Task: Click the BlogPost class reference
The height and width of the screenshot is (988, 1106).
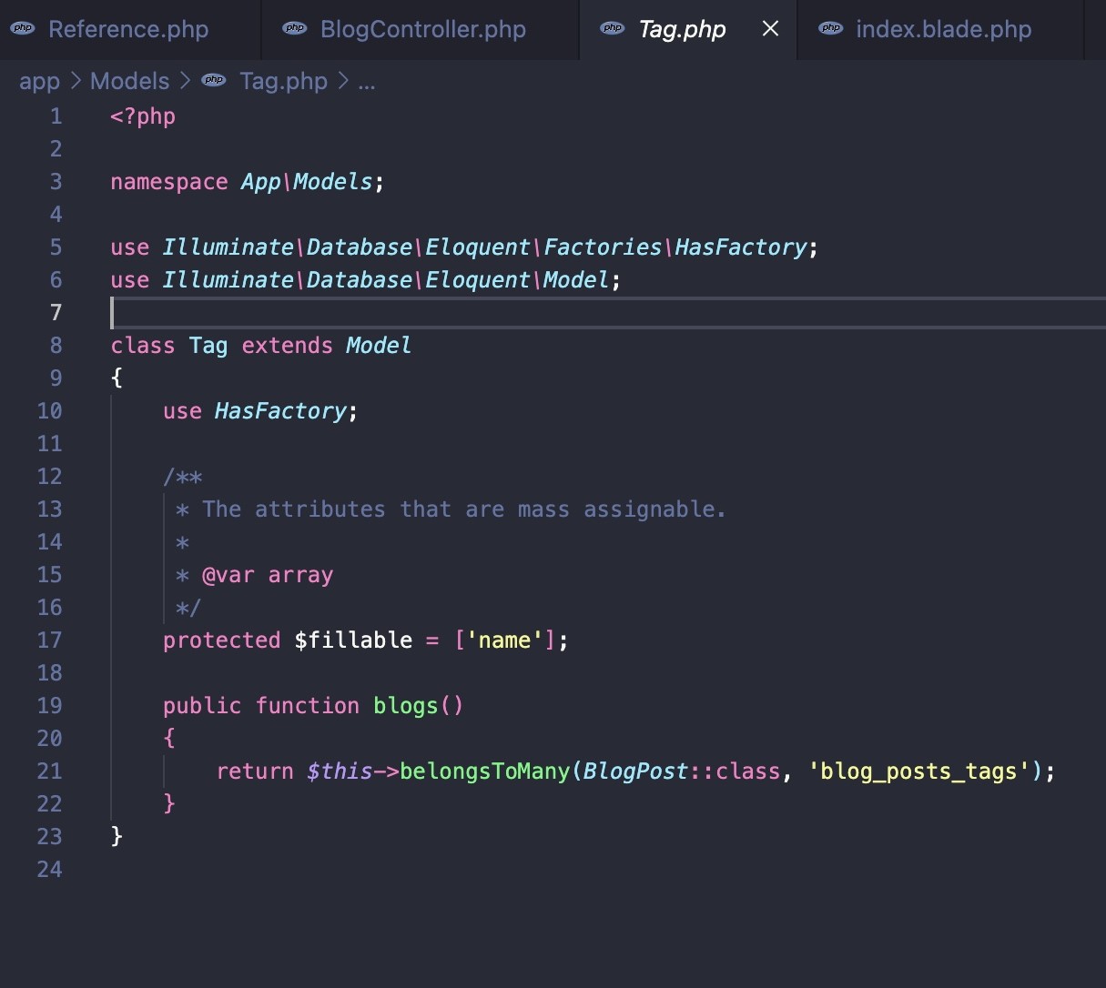Action: coord(635,771)
